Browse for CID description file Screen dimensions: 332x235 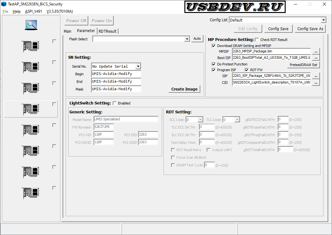(x=316, y=83)
